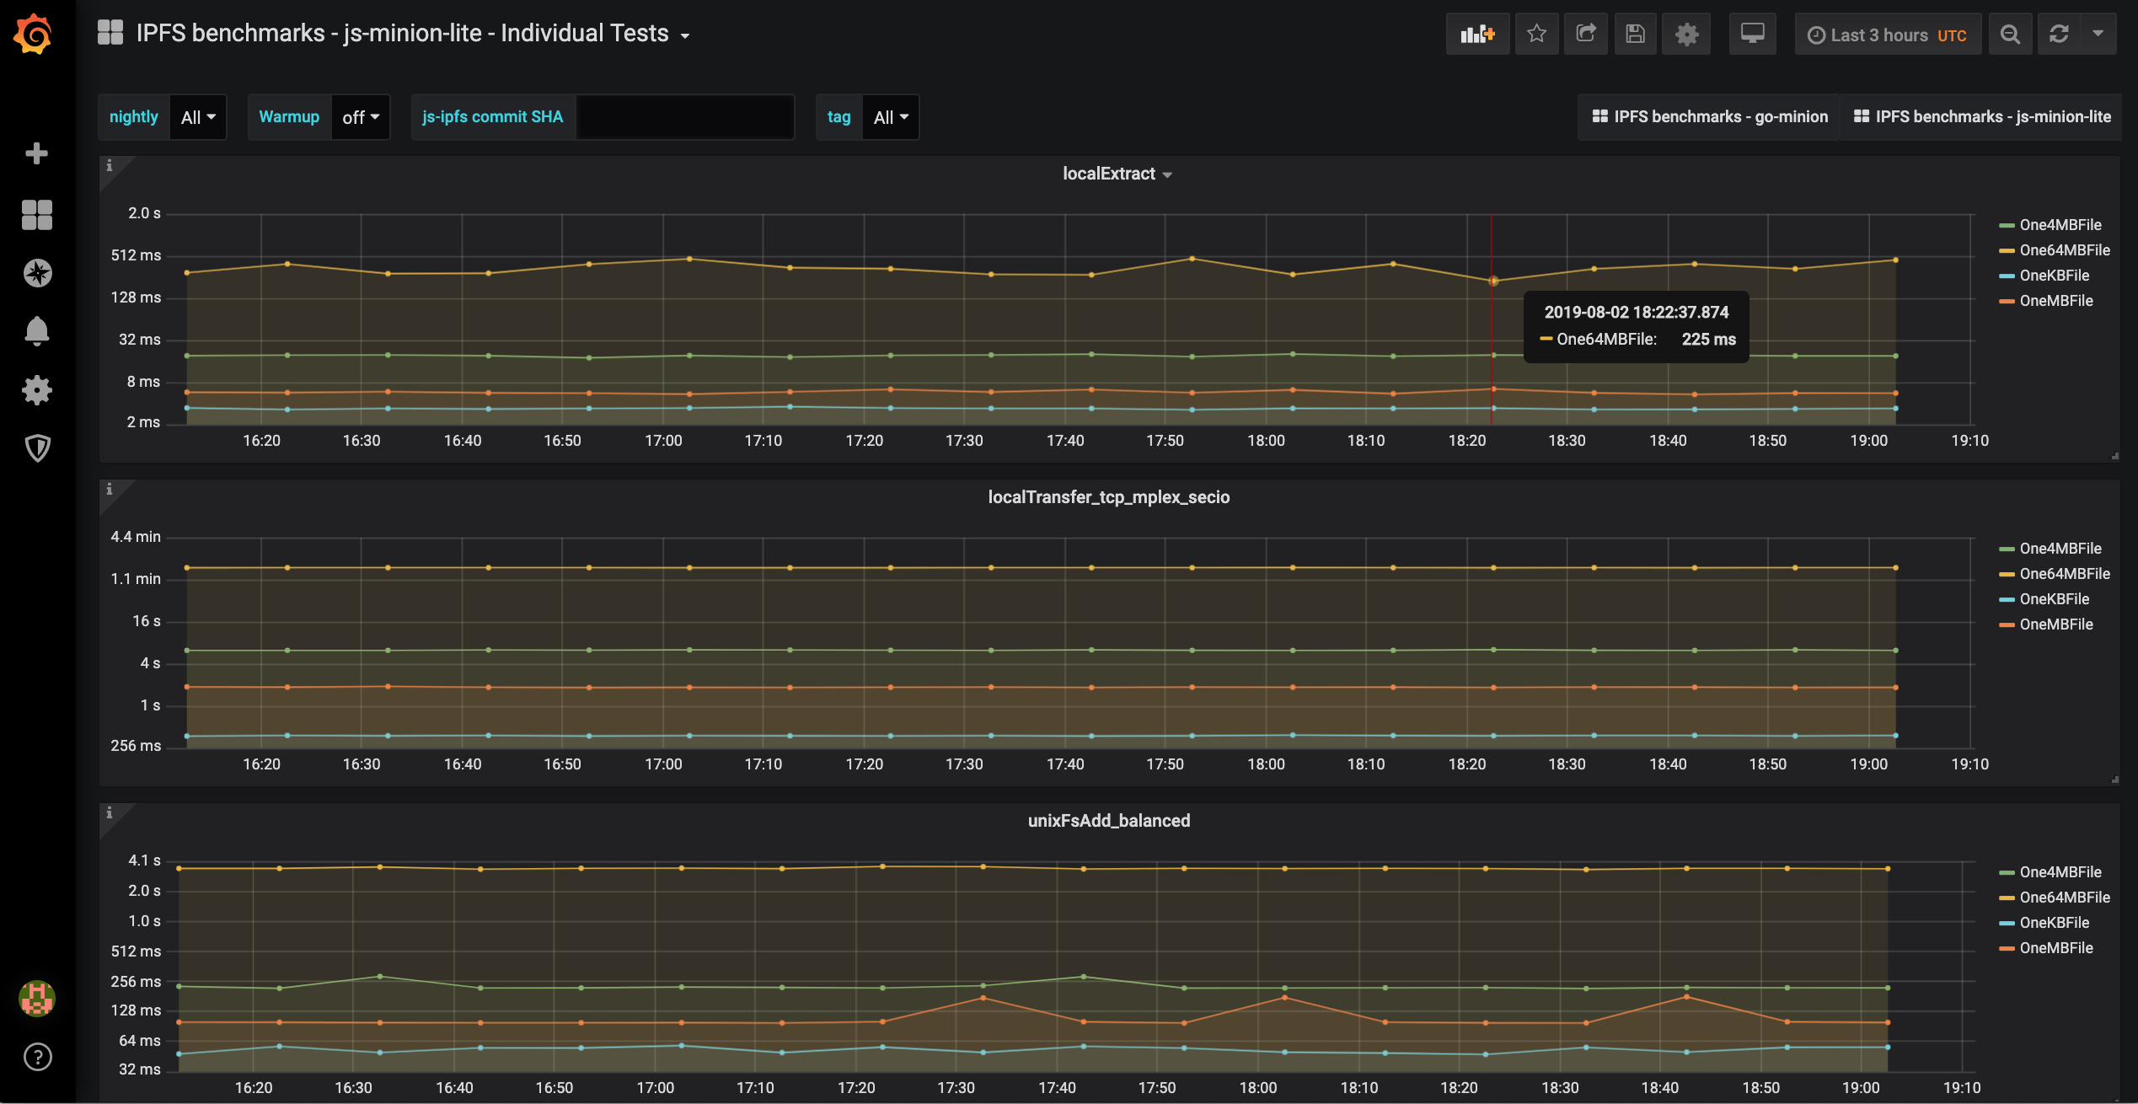Open the Dashboards sidebar icon
Screen dimensions: 2138x1104
(36, 214)
